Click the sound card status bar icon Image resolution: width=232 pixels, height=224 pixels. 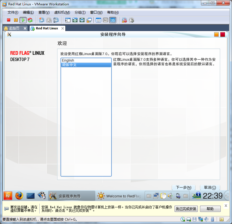[206, 219]
